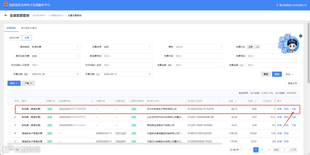This screenshot has height=155, width=310.
Task: Focus the 数电票号码 input field
Action: pos(127,56)
